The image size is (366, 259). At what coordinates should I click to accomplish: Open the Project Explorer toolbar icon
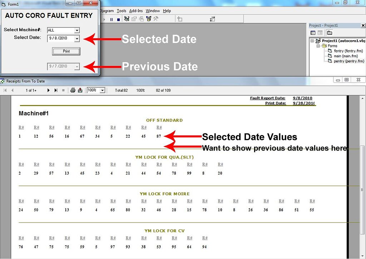126,19
